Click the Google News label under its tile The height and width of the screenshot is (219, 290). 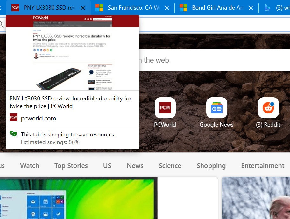[216, 125]
